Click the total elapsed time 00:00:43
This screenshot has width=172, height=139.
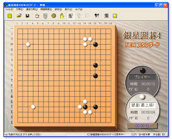(x=142, y=126)
